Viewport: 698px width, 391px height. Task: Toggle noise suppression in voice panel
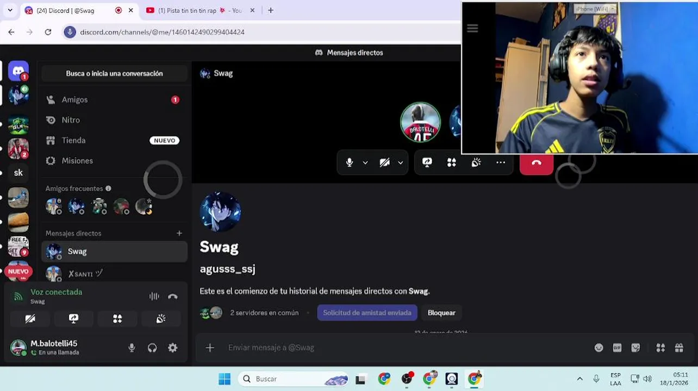[154, 296]
